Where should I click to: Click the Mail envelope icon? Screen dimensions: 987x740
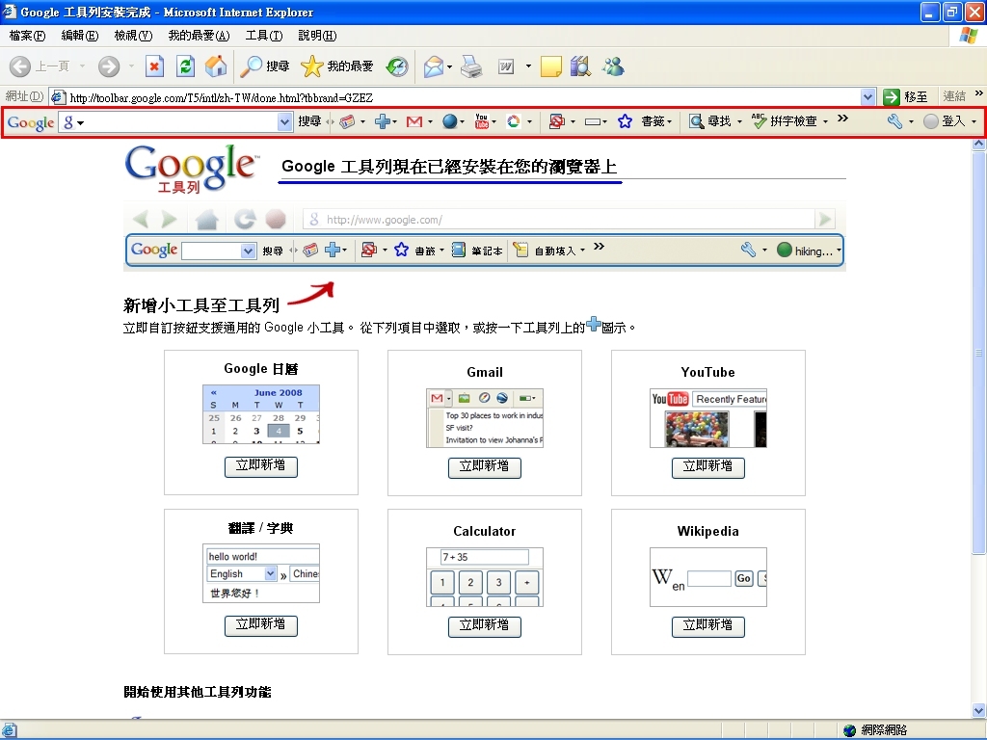coord(433,66)
